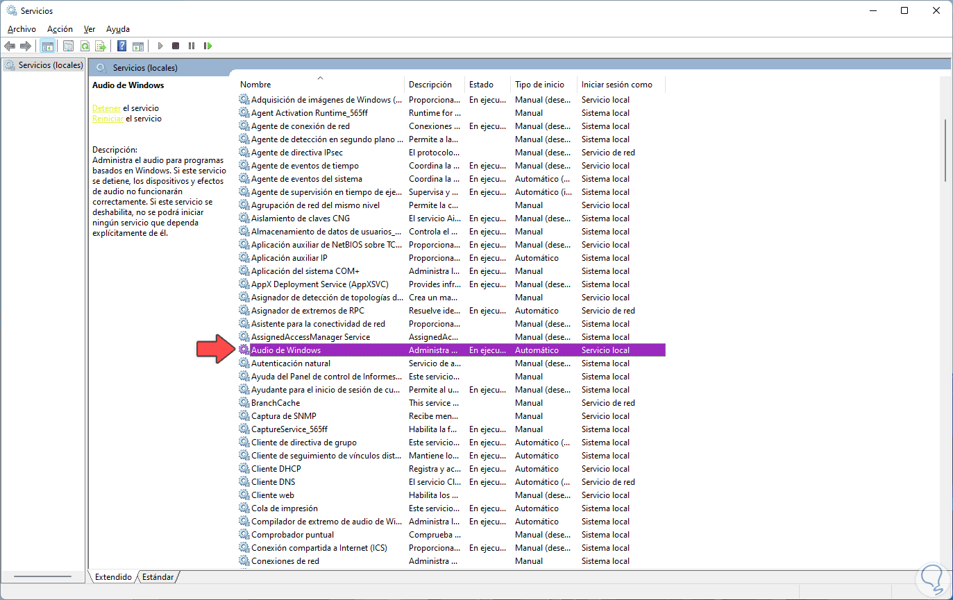The width and height of the screenshot is (953, 600).
Task: Click the horizontal scrollbar in the console tree pane
Action: click(x=42, y=577)
